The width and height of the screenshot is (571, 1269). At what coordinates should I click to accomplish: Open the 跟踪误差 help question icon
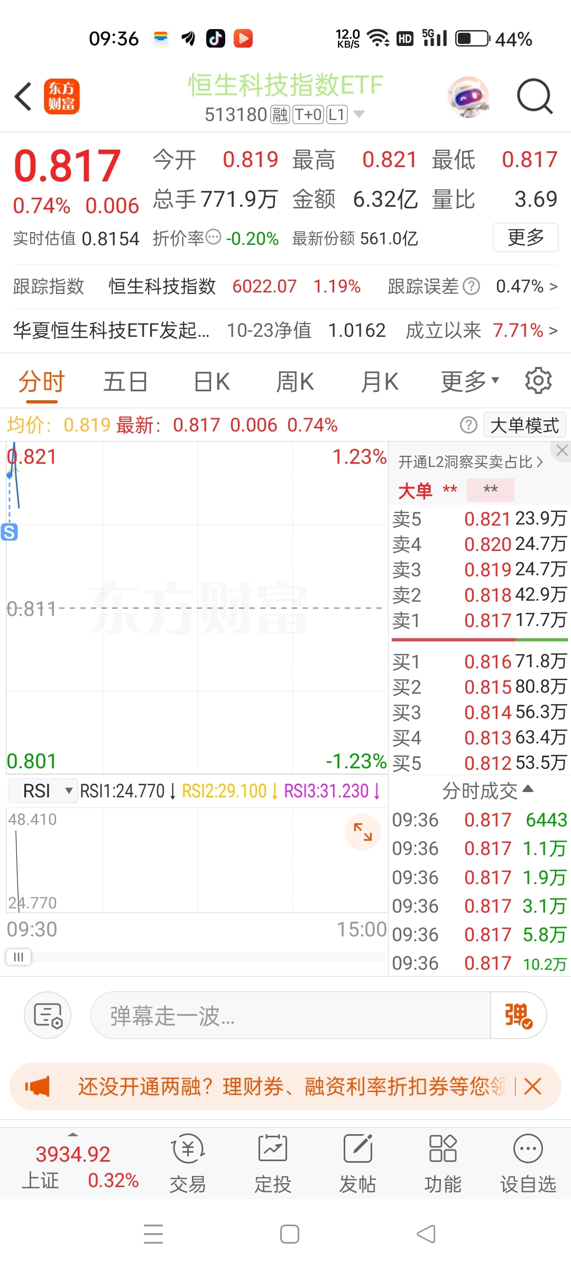pyautogui.click(x=471, y=287)
